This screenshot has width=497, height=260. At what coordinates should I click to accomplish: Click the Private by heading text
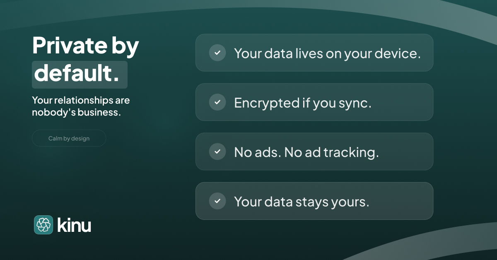coord(86,46)
